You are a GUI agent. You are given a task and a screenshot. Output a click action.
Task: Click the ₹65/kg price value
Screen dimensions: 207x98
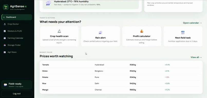pyautogui.click(x=133, y=90)
